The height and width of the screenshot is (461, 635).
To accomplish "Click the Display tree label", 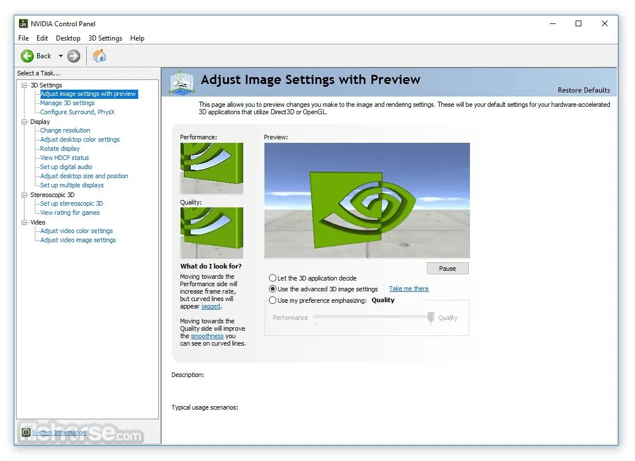I will (x=40, y=122).
